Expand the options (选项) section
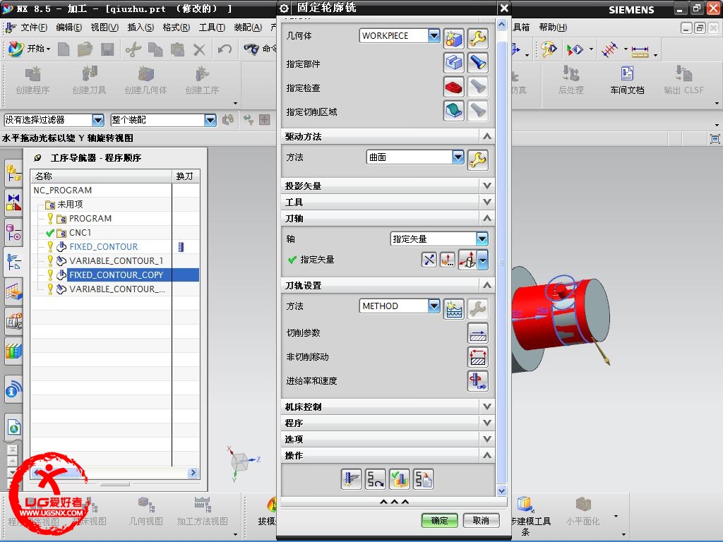This screenshot has width=723, height=542. coord(487,439)
